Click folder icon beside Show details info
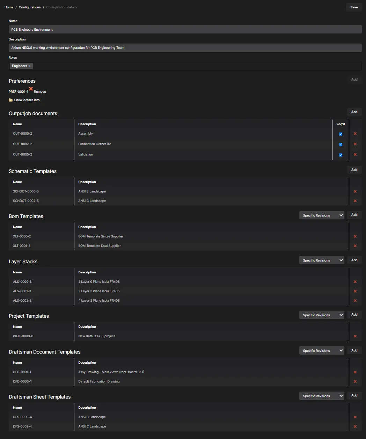Viewport: 366px width, 439px height. click(11, 100)
